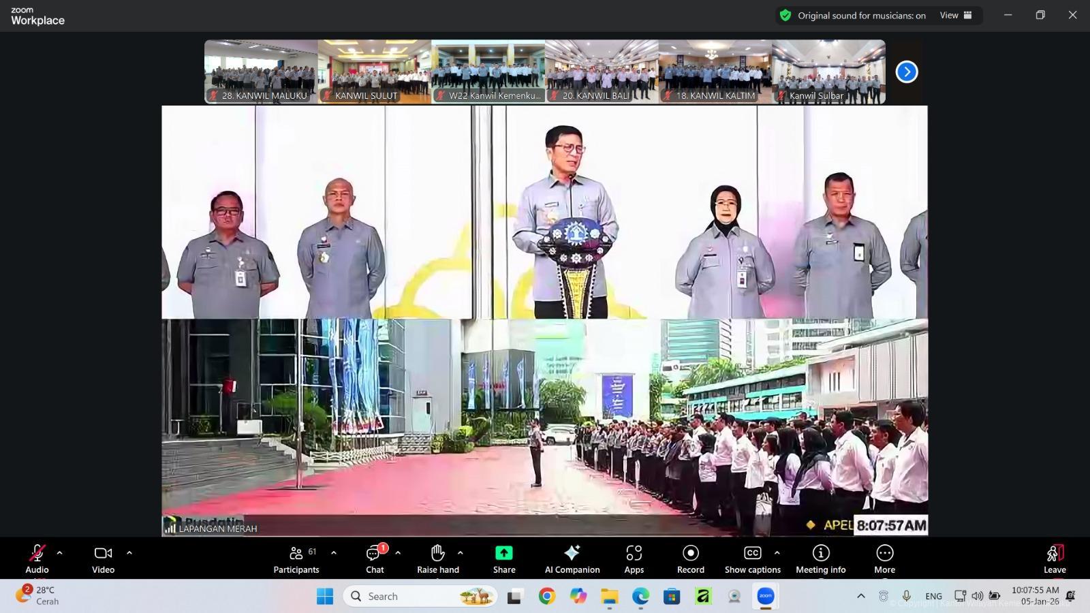Image resolution: width=1090 pixels, height=613 pixels.
Task: Open AI Companion
Action: coord(572,559)
